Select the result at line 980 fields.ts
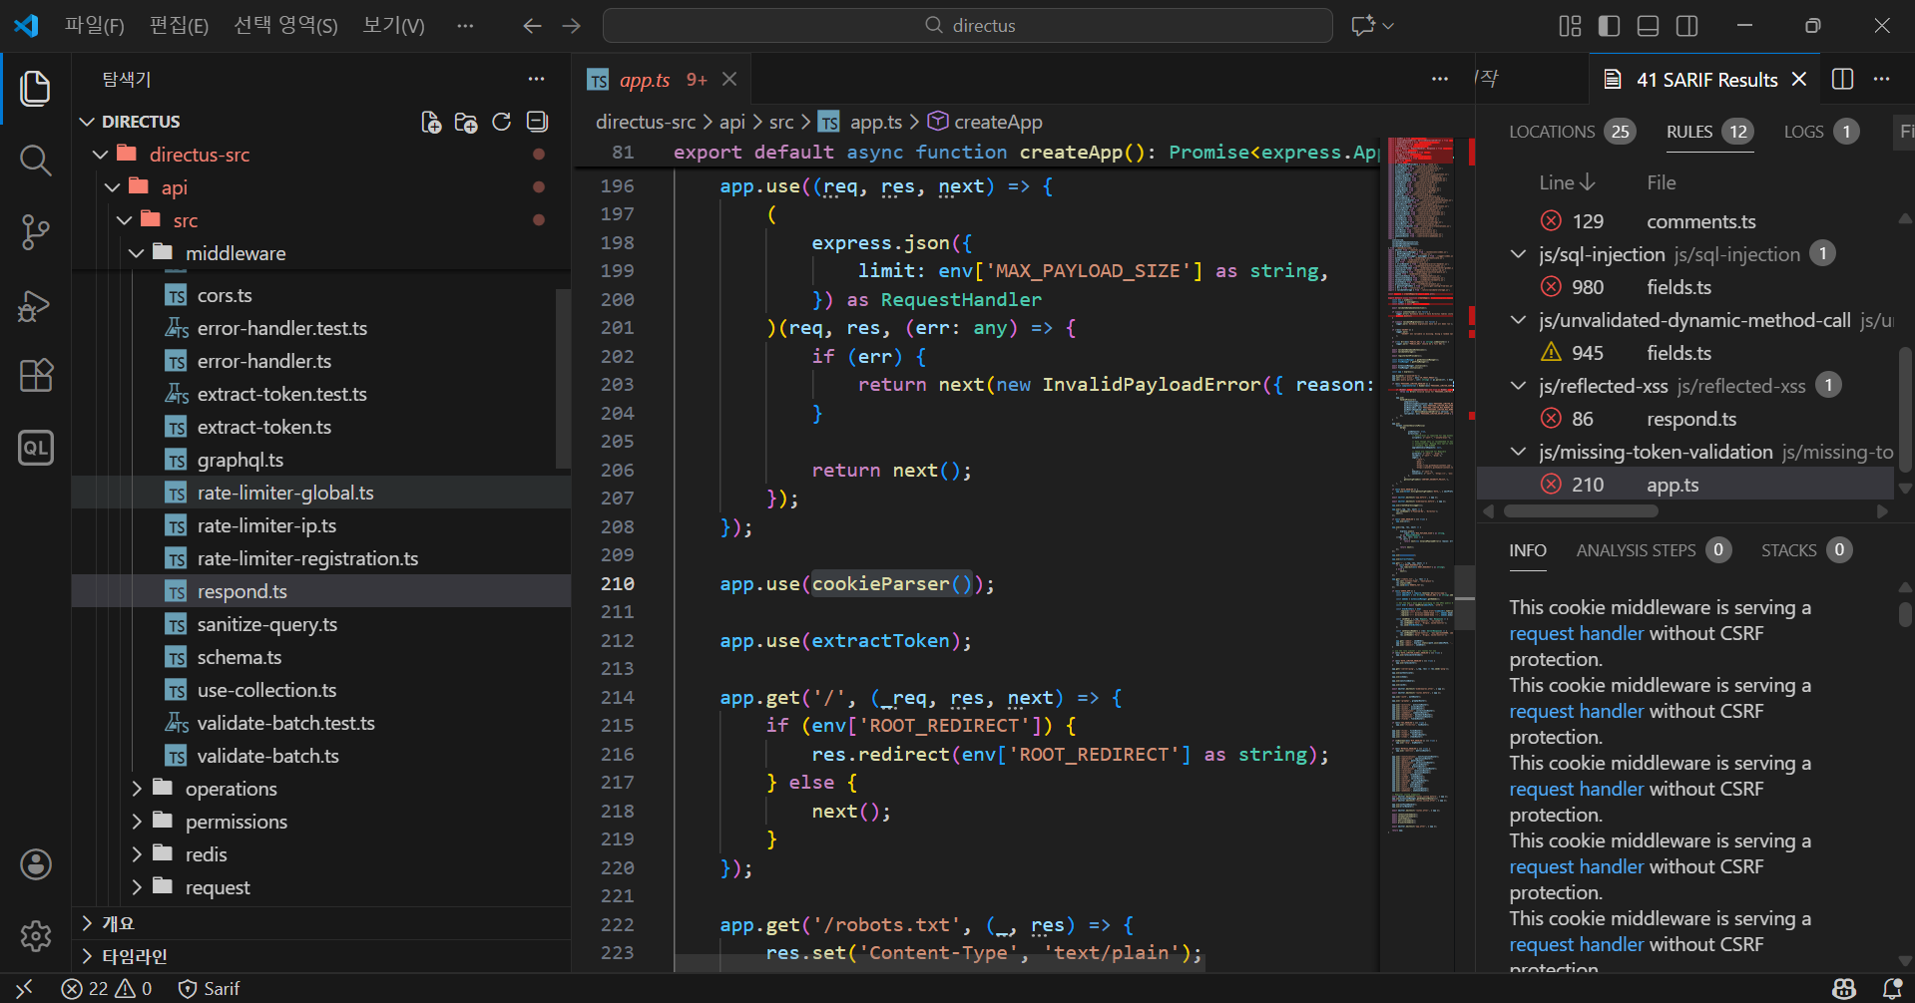 [x=1684, y=287]
